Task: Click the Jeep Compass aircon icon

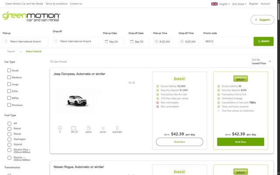Action: [x=103, y=128]
